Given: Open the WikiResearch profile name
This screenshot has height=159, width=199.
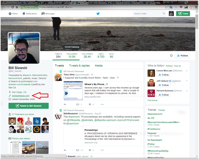Looking at the screenshot, I should point(71,113).
